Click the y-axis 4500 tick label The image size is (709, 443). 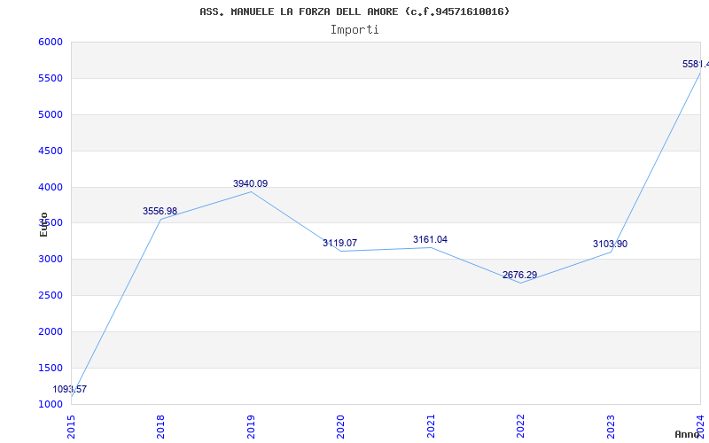point(51,151)
